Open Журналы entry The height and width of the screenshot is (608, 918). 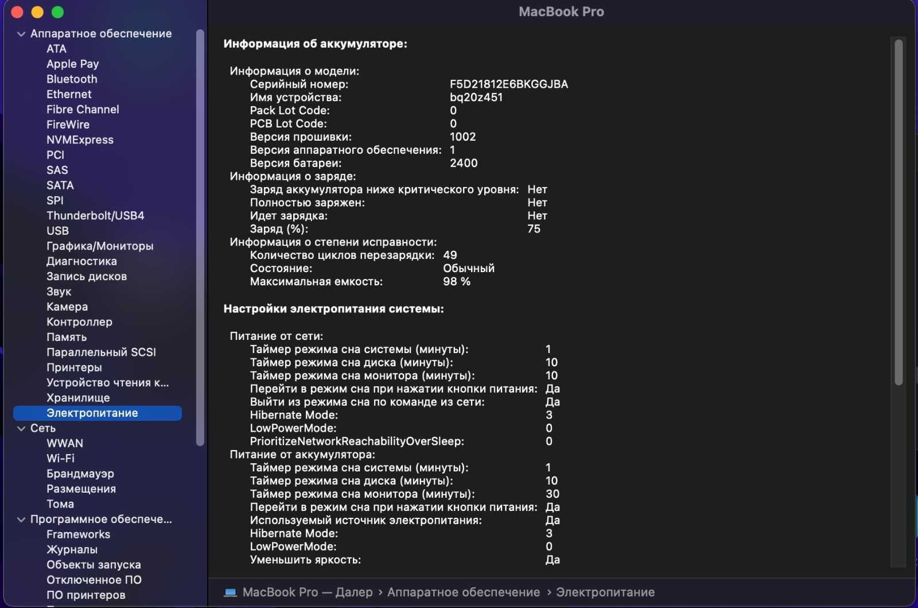tap(72, 550)
